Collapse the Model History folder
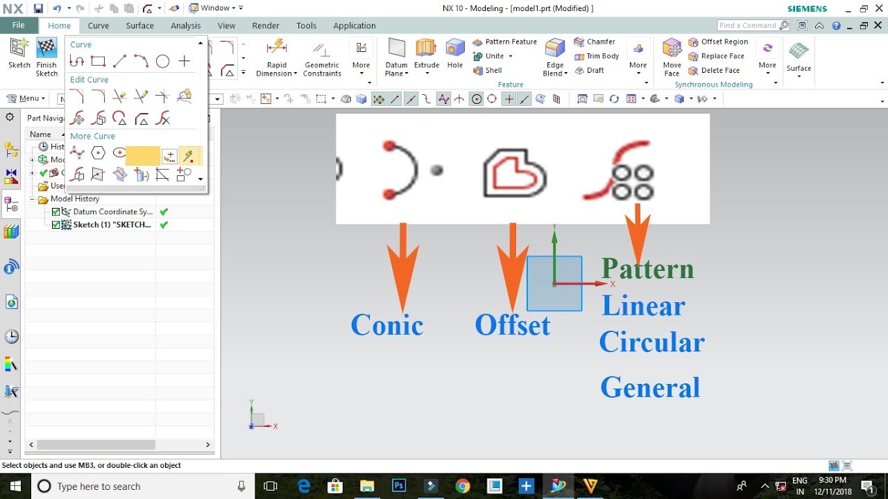888x499 pixels. (x=33, y=200)
